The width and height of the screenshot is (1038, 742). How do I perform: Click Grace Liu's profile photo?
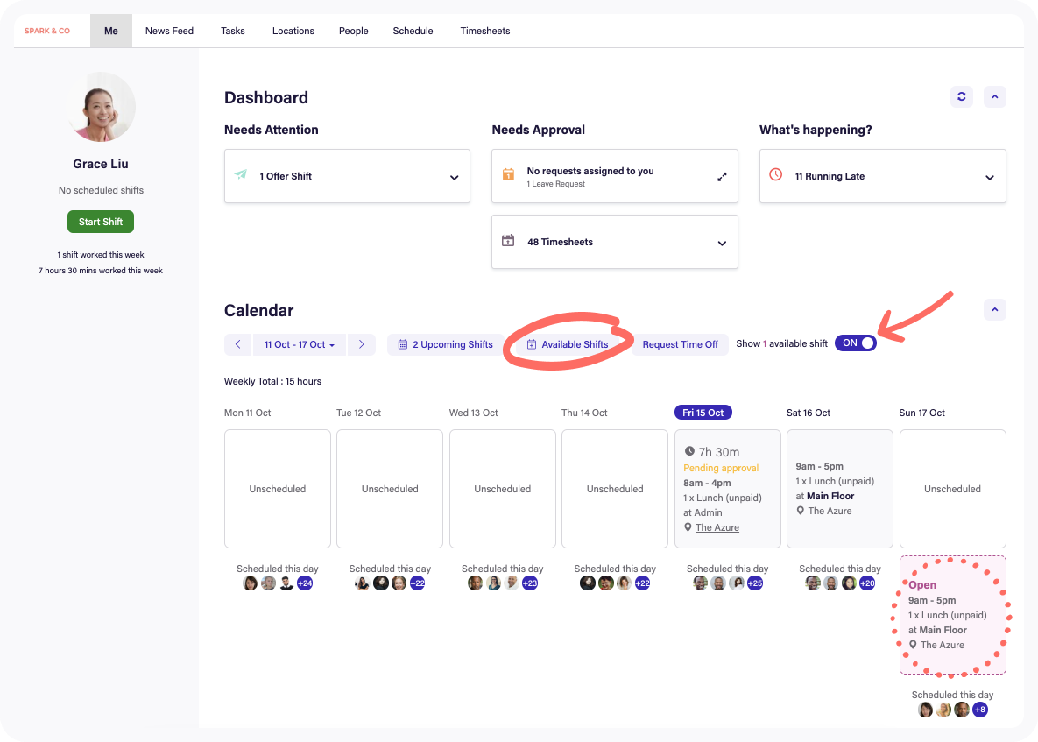[101, 107]
